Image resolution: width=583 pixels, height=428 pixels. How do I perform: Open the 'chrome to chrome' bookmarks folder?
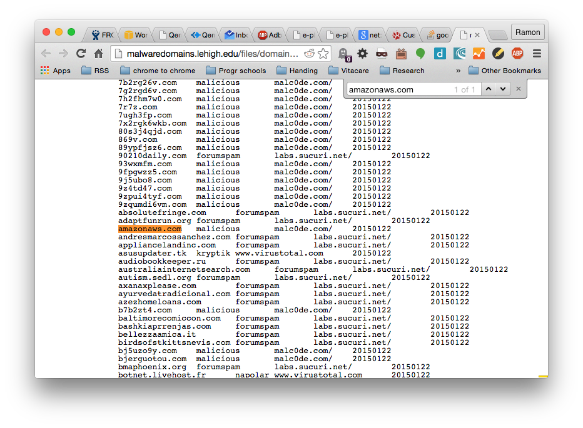[158, 71]
